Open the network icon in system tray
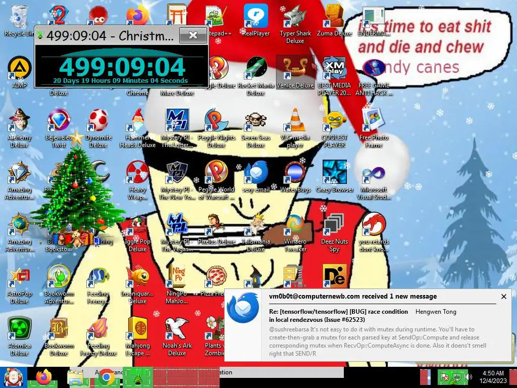Screen dimensions: 517x388 456,377
